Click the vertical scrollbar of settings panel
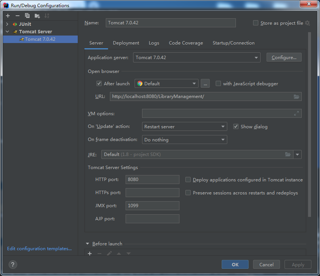The width and height of the screenshot is (320, 276). [x=310, y=125]
